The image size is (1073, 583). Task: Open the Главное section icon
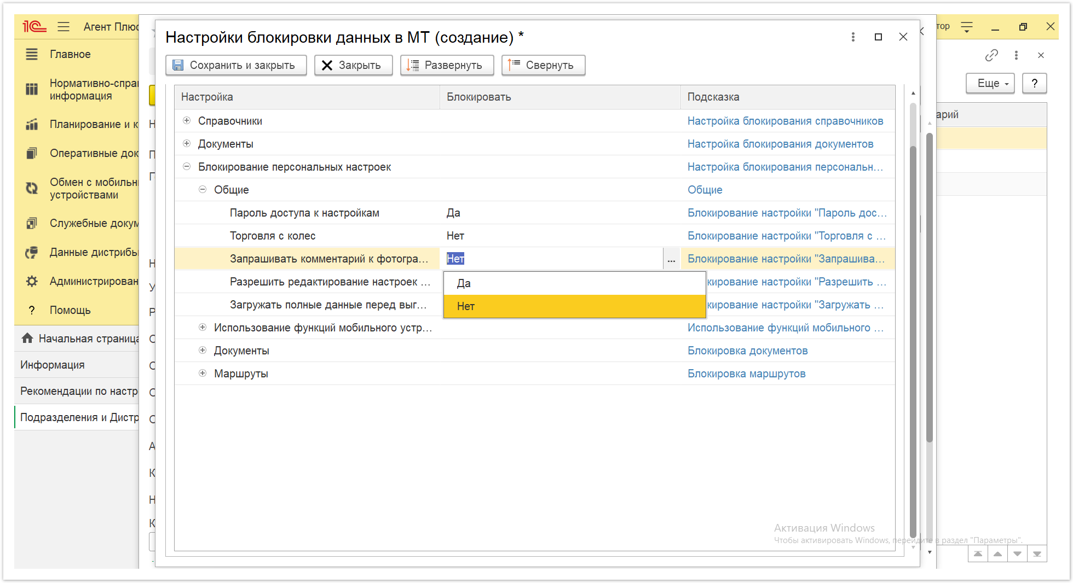[x=32, y=54]
